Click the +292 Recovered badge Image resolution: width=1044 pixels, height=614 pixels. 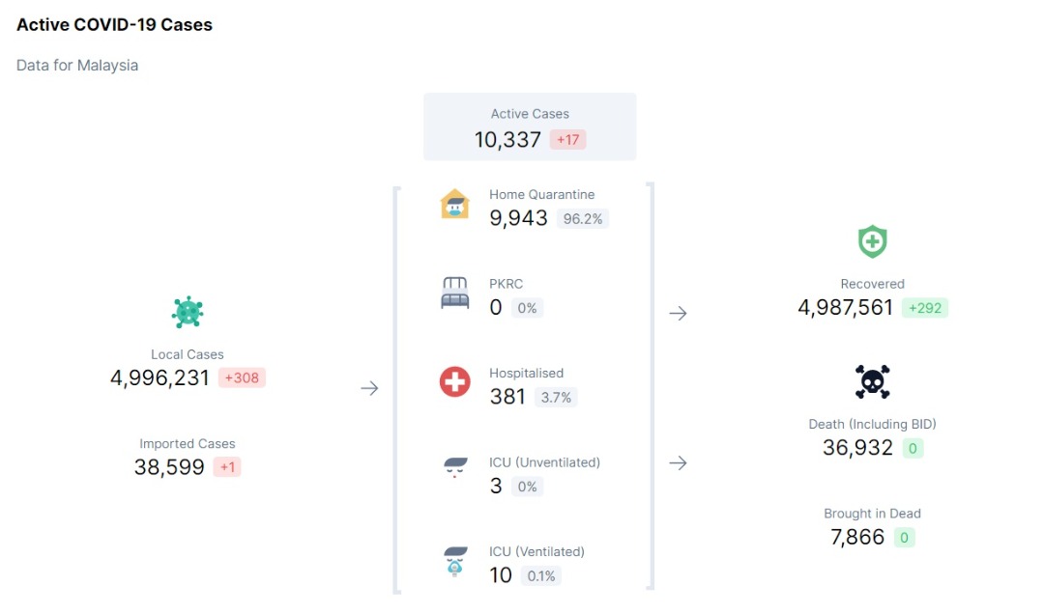pyautogui.click(x=925, y=308)
